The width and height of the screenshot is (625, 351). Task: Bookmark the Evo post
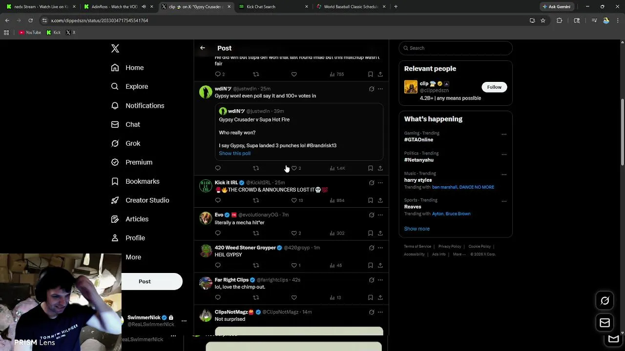371,233
